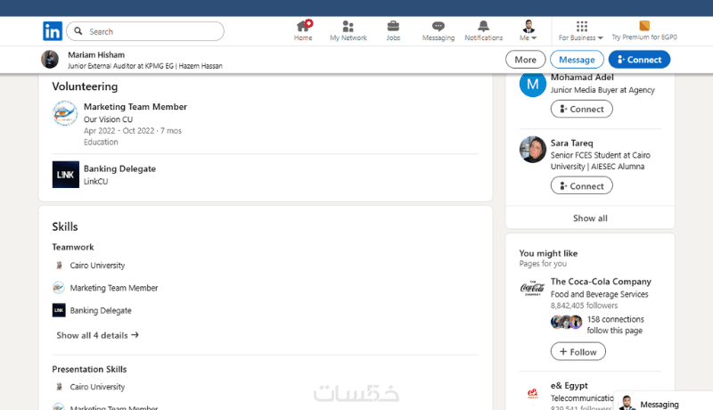
Task: Open Our Vision CU logo in Volunteering
Action: coord(65,113)
